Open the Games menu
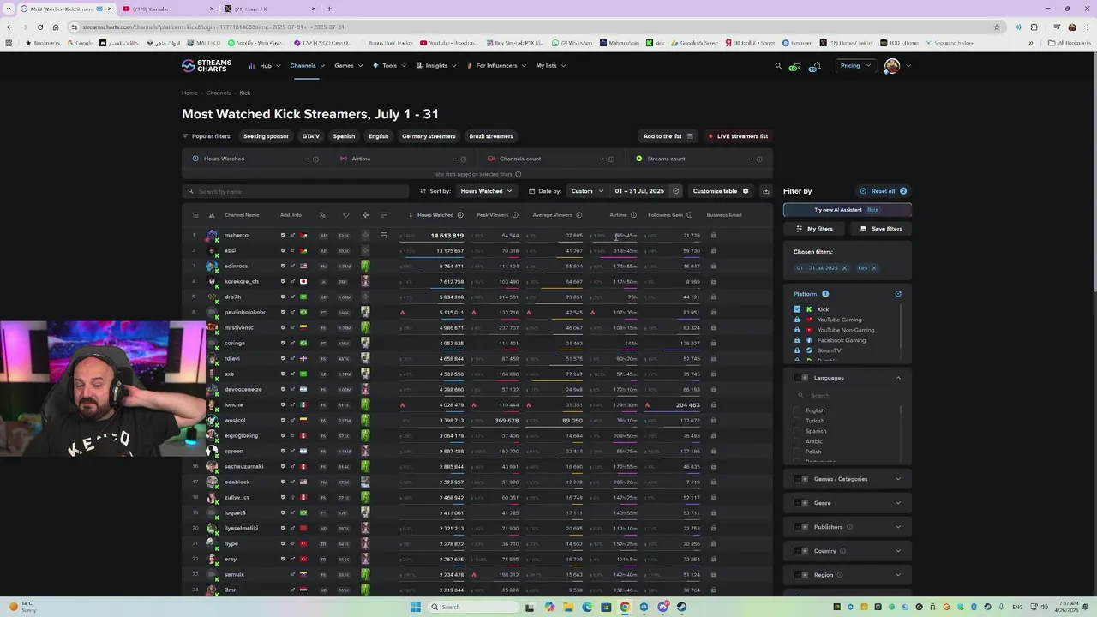Image resolution: width=1097 pixels, height=617 pixels. (348, 66)
